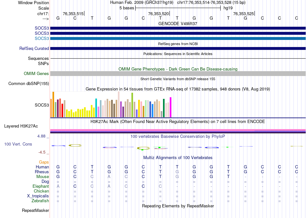
Task: Click the ---> strand direction arrow
Action: click(x=45, y=19)
